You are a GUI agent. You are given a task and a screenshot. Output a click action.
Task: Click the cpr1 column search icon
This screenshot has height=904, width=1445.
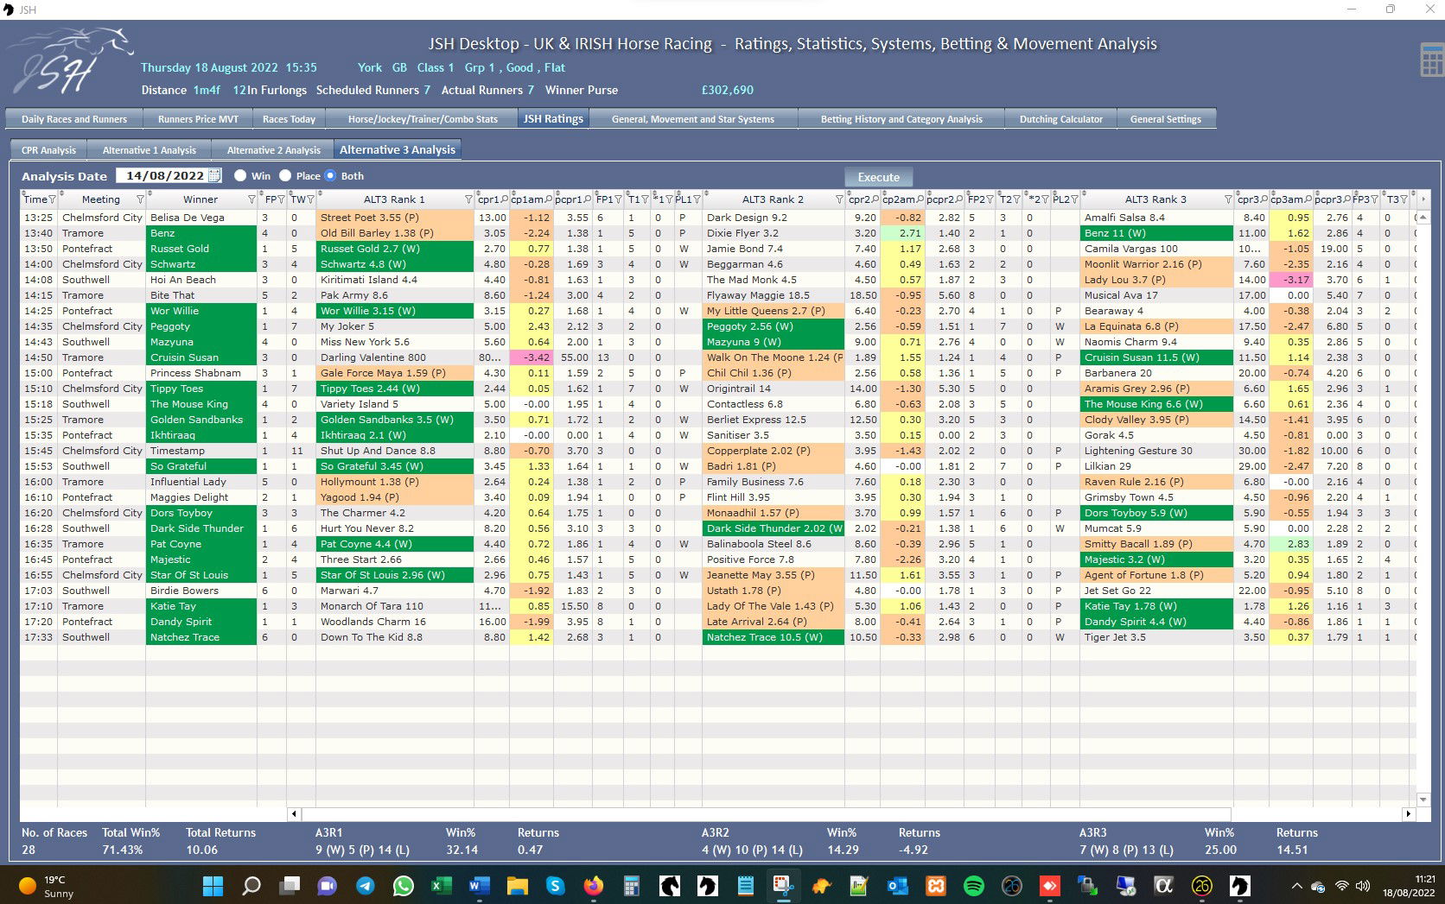coord(503,199)
